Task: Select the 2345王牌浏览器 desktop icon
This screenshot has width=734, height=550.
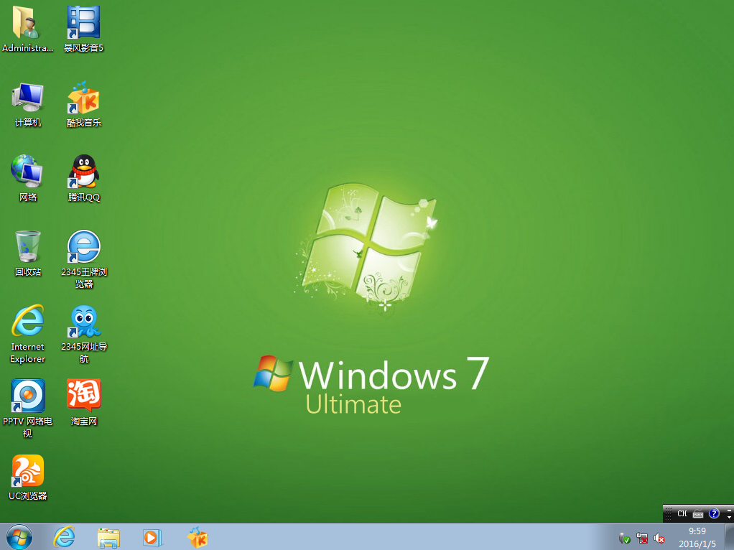Action: point(83,247)
